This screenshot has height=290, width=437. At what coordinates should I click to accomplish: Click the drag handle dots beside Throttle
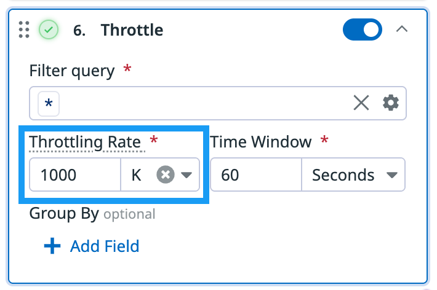click(24, 29)
